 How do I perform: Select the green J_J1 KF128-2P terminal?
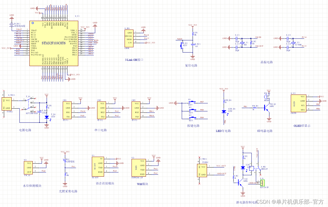coord(263,183)
